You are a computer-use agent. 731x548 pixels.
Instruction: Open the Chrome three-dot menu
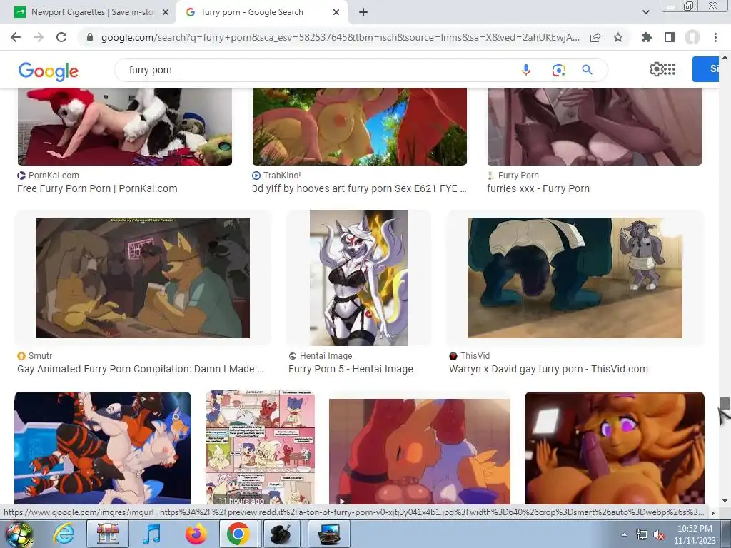click(715, 37)
